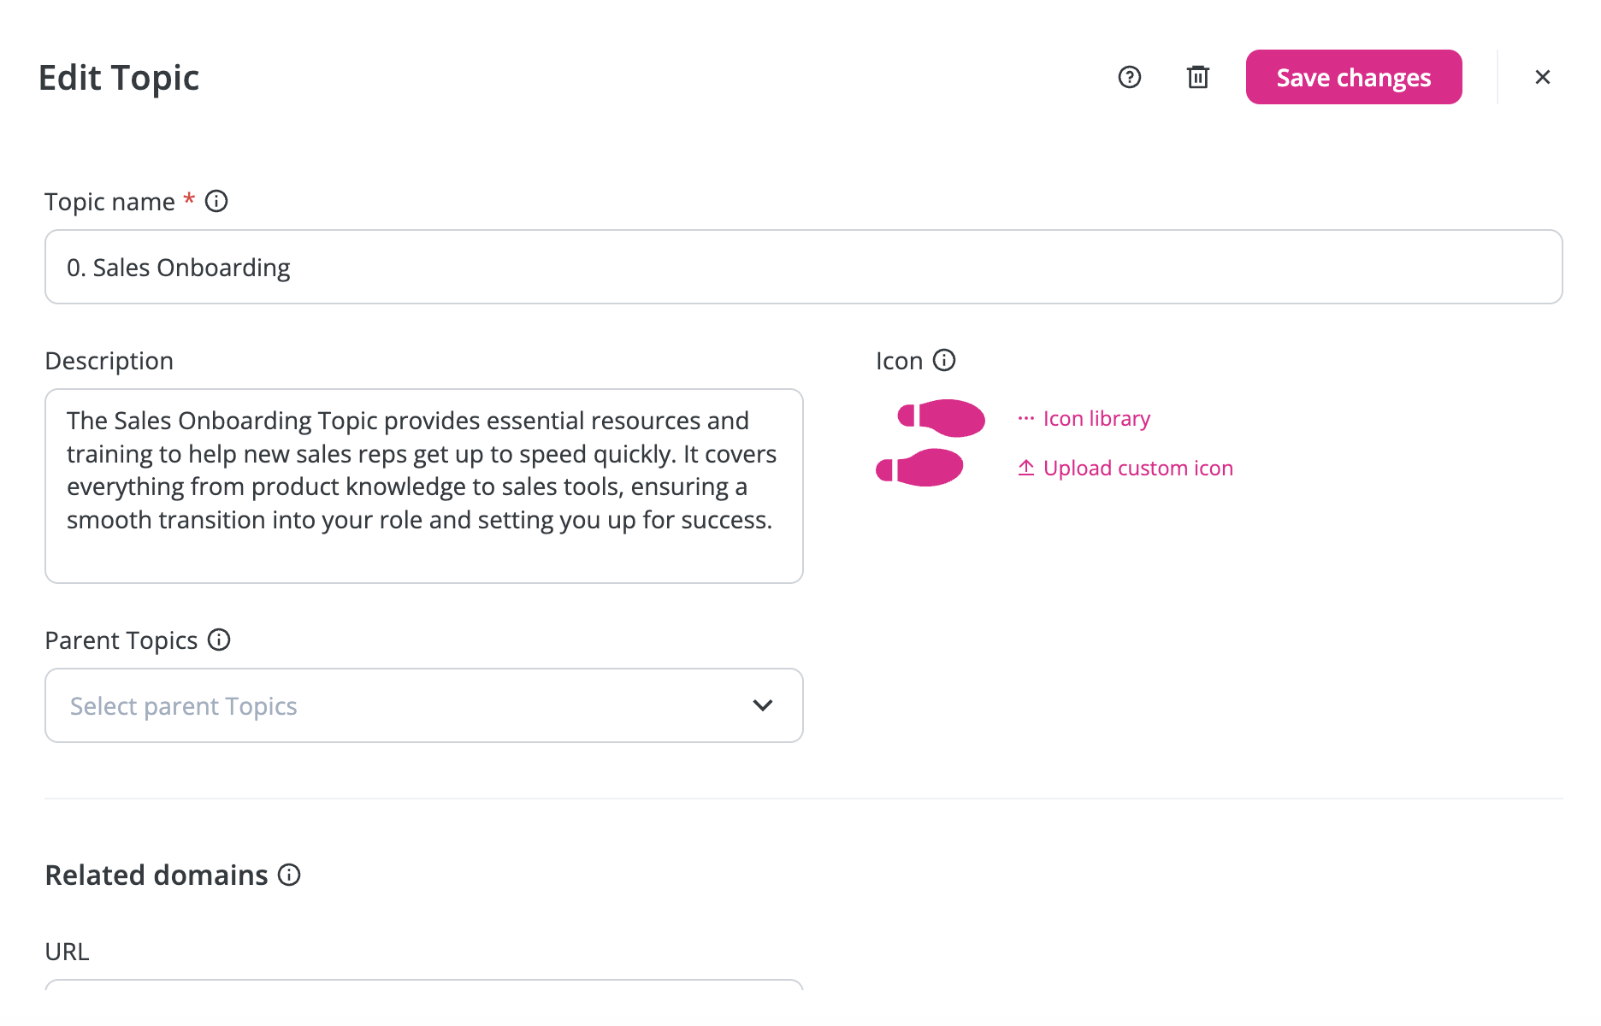Focus the Topic name field with Sales Onboarding
1601x1026 pixels.
804,267
